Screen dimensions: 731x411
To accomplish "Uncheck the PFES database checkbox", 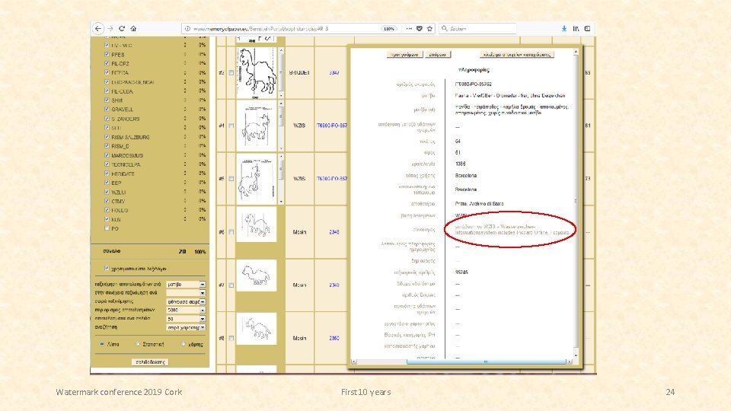I will 107,55.
